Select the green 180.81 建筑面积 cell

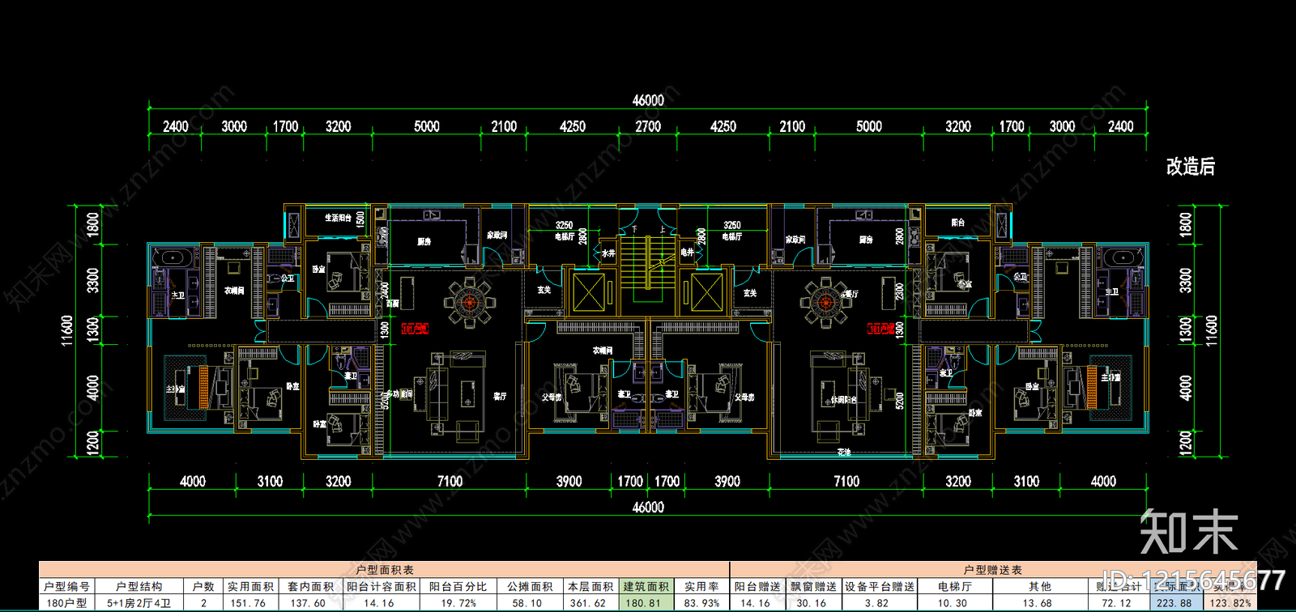[646, 603]
